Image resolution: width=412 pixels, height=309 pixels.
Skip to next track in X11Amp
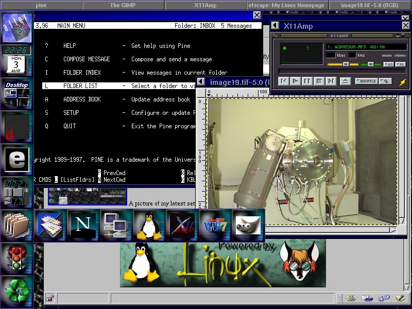click(331, 81)
